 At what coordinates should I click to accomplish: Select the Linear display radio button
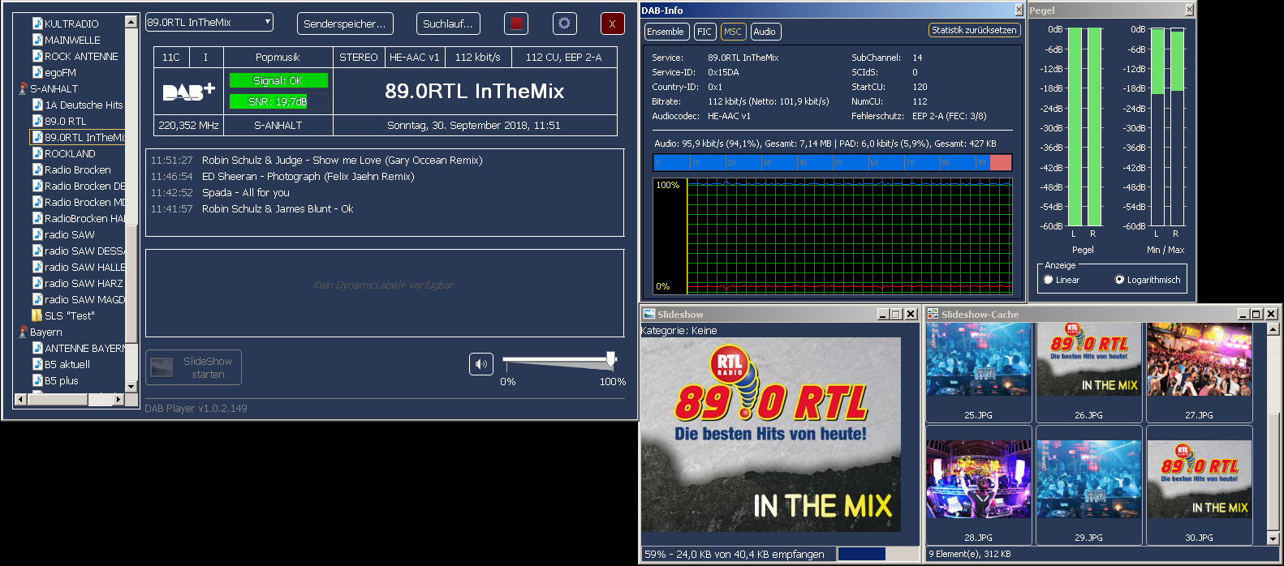click(x=1048, y=280)
